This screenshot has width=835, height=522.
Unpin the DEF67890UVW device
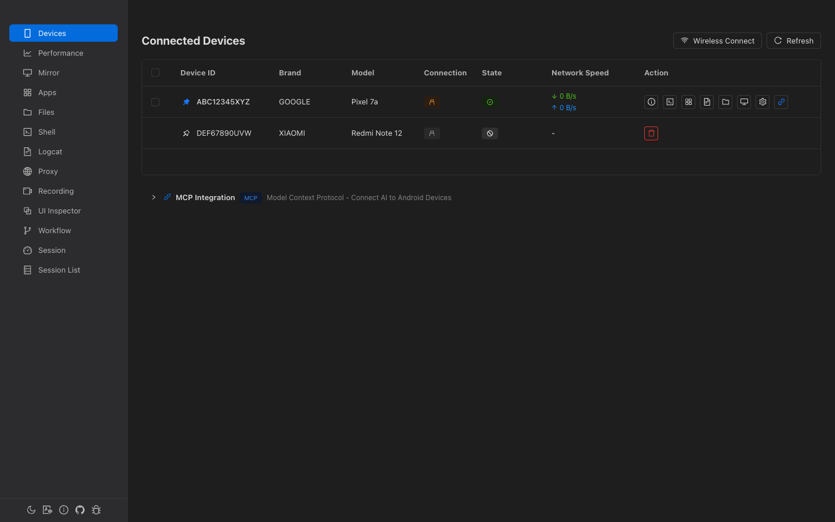pyautogui.click(x=186, y=133)
